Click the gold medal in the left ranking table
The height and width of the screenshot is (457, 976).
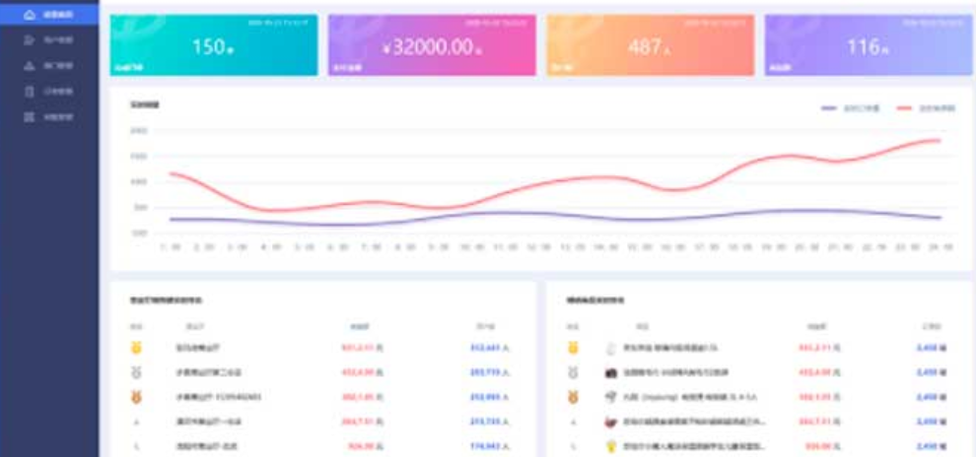pyautogui.click(x=136, y=347)
